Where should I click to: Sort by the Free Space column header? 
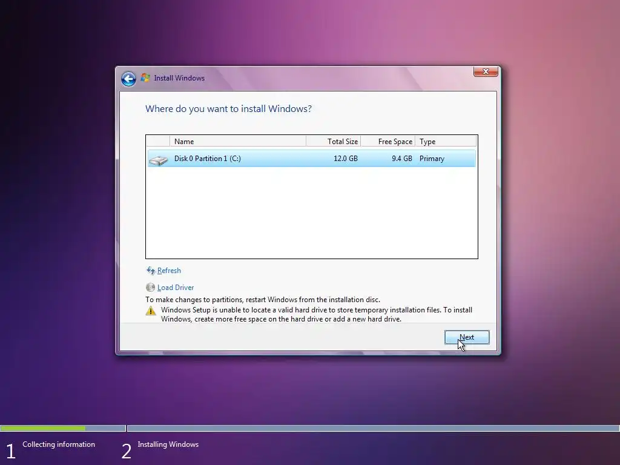(388, 141)
